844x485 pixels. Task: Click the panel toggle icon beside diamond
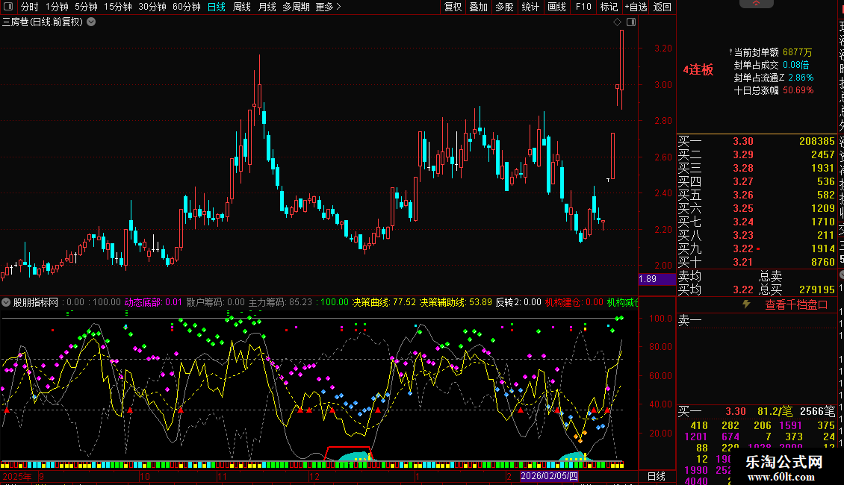(631, 22)
